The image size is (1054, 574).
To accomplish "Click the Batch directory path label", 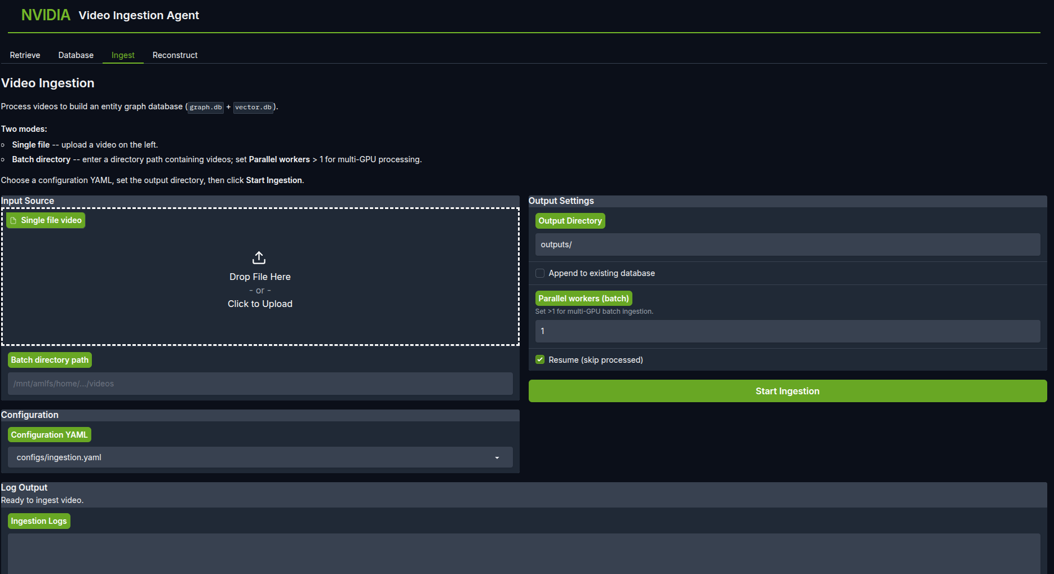I will click(x=50, y=360).
